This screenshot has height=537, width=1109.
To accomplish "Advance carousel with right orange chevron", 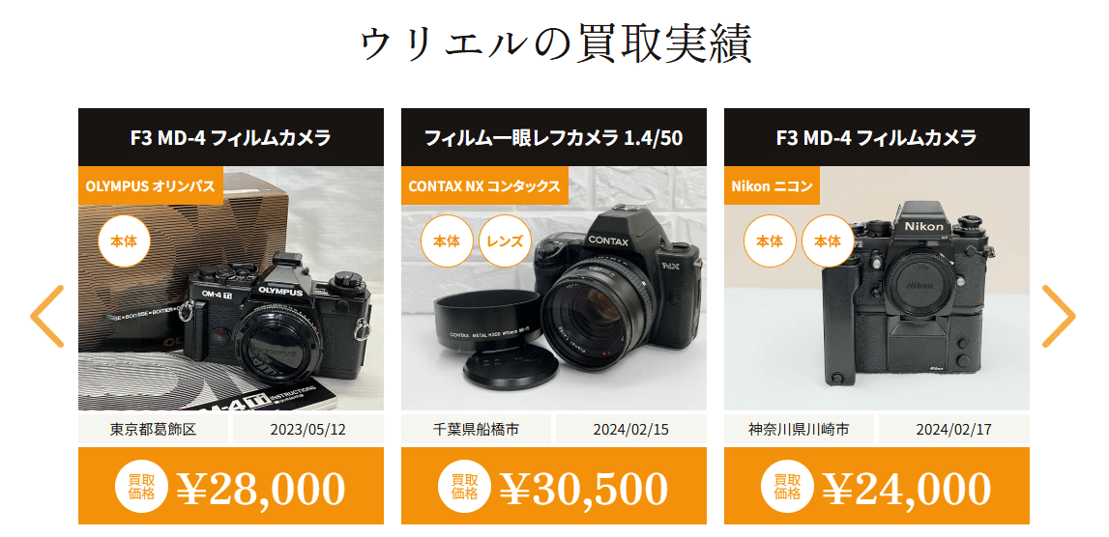I will tap(1059, 316).
